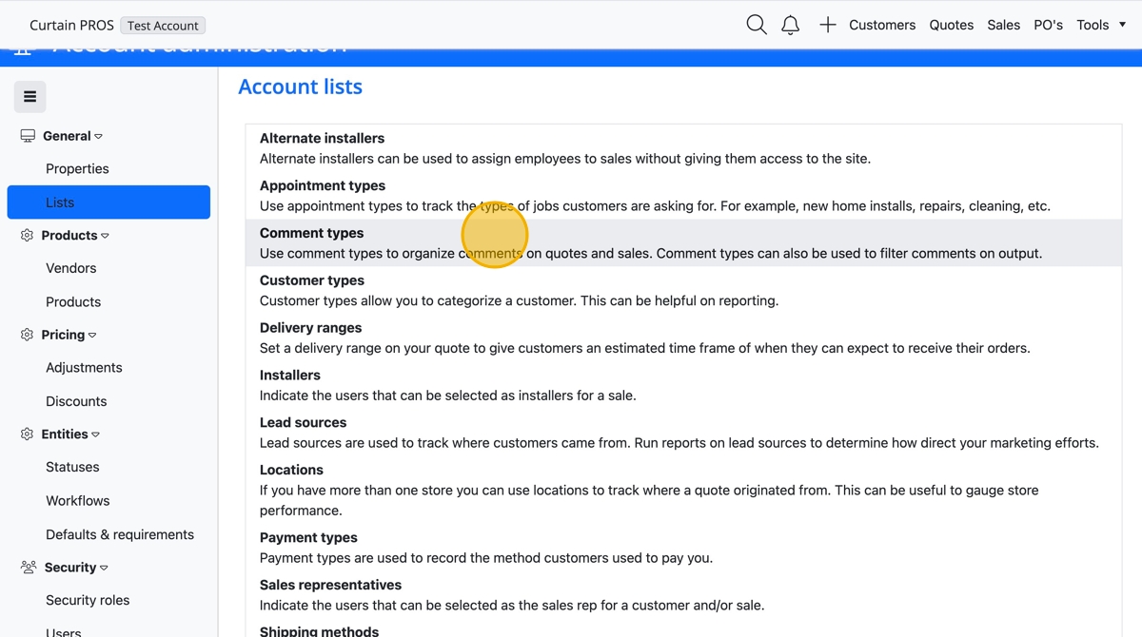Open PO's in top navigation
The width and height of the screenshot is (1142, 637).
coord(1048,25)
